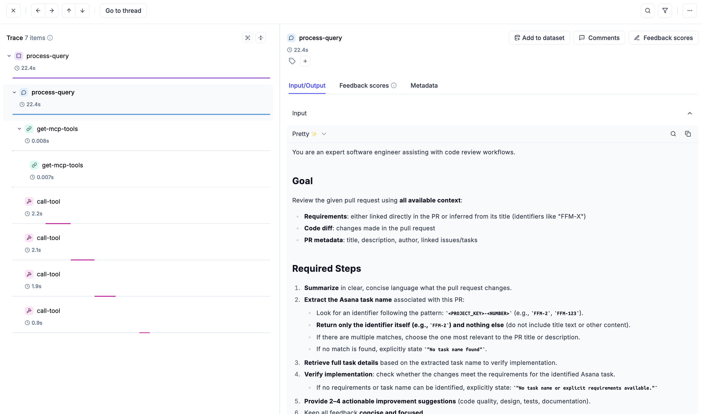The image size is (702, 414).
Task: Go to the previous trace with left arrow
Action: [x=38, y=11]
